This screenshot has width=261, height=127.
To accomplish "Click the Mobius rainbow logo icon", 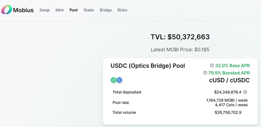I will (7, 10).
